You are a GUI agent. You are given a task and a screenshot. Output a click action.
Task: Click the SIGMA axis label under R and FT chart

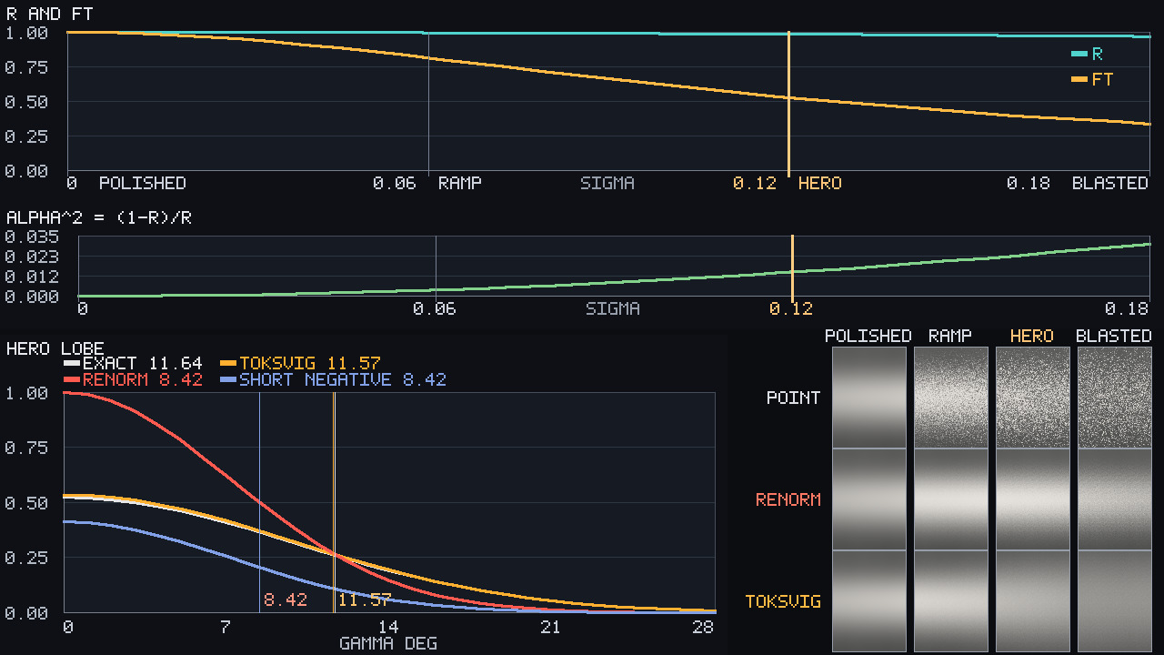point(607,183)
